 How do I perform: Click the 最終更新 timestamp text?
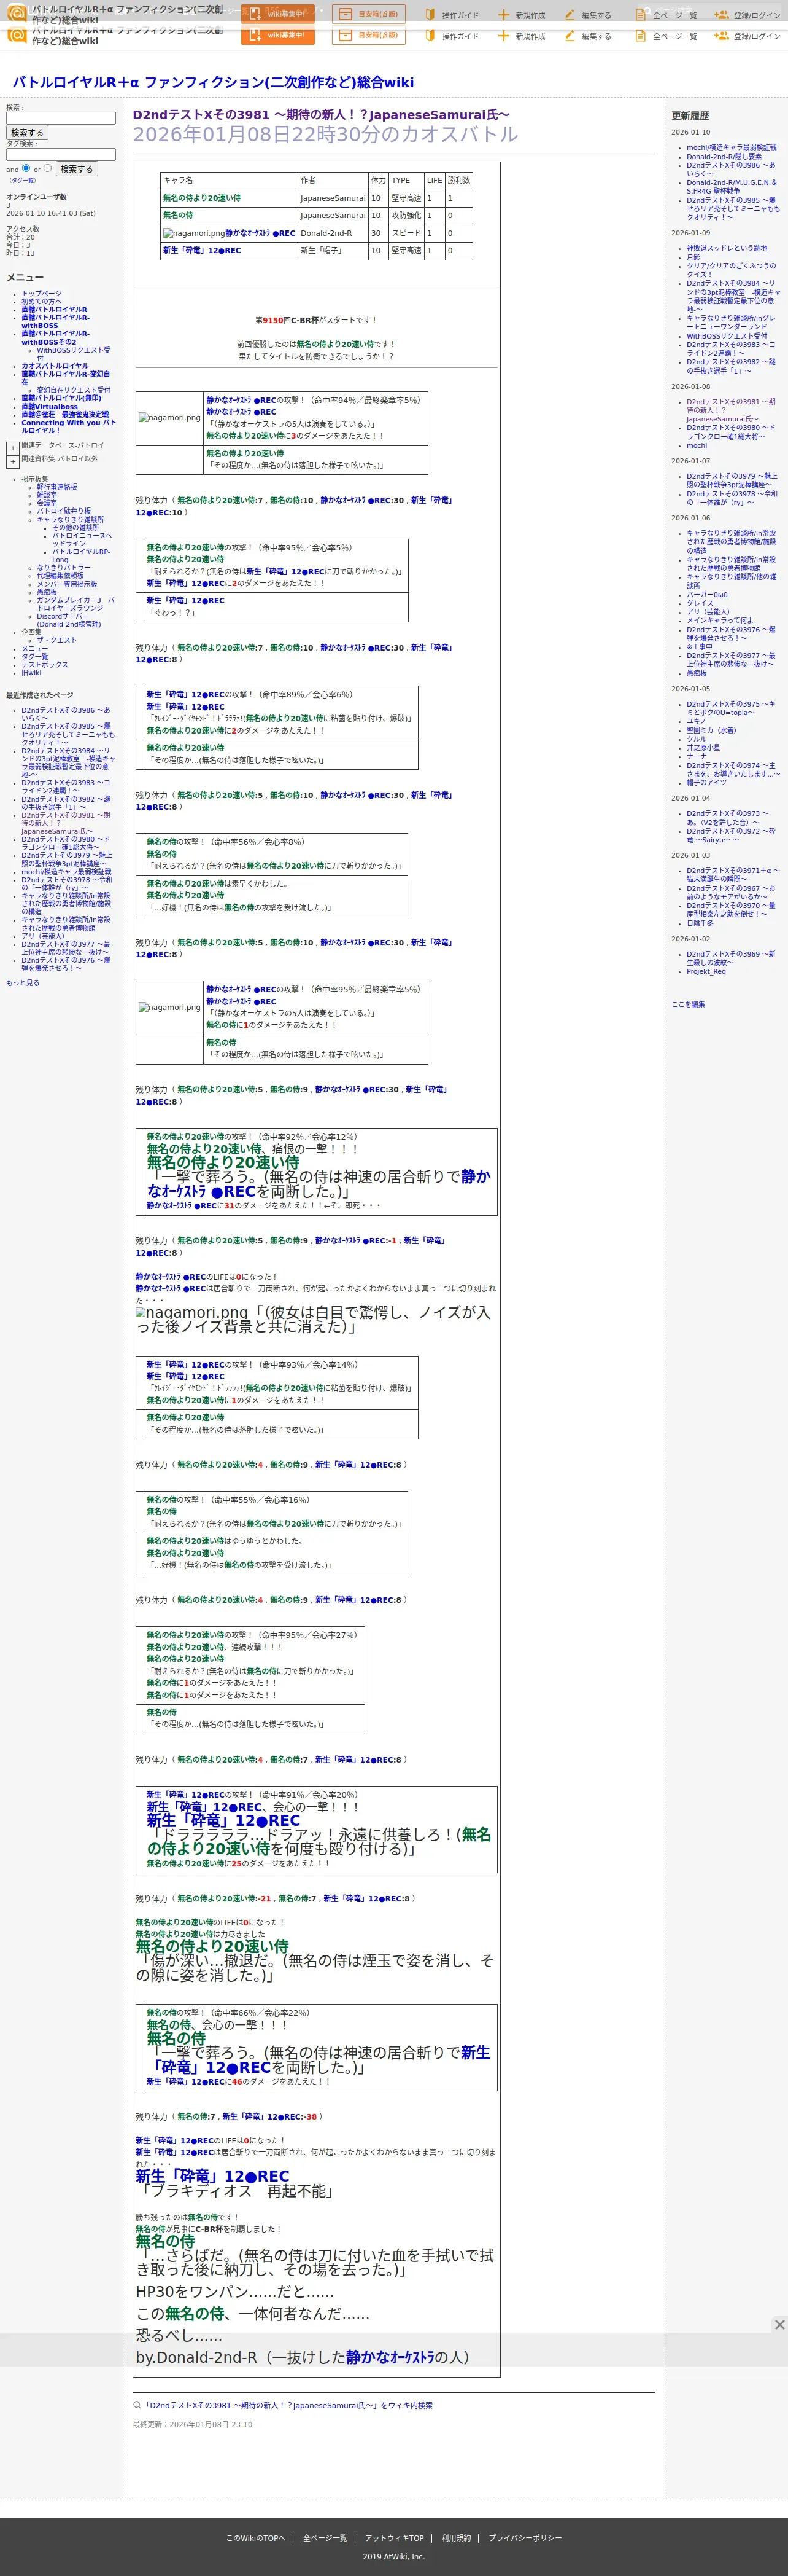193,2424
